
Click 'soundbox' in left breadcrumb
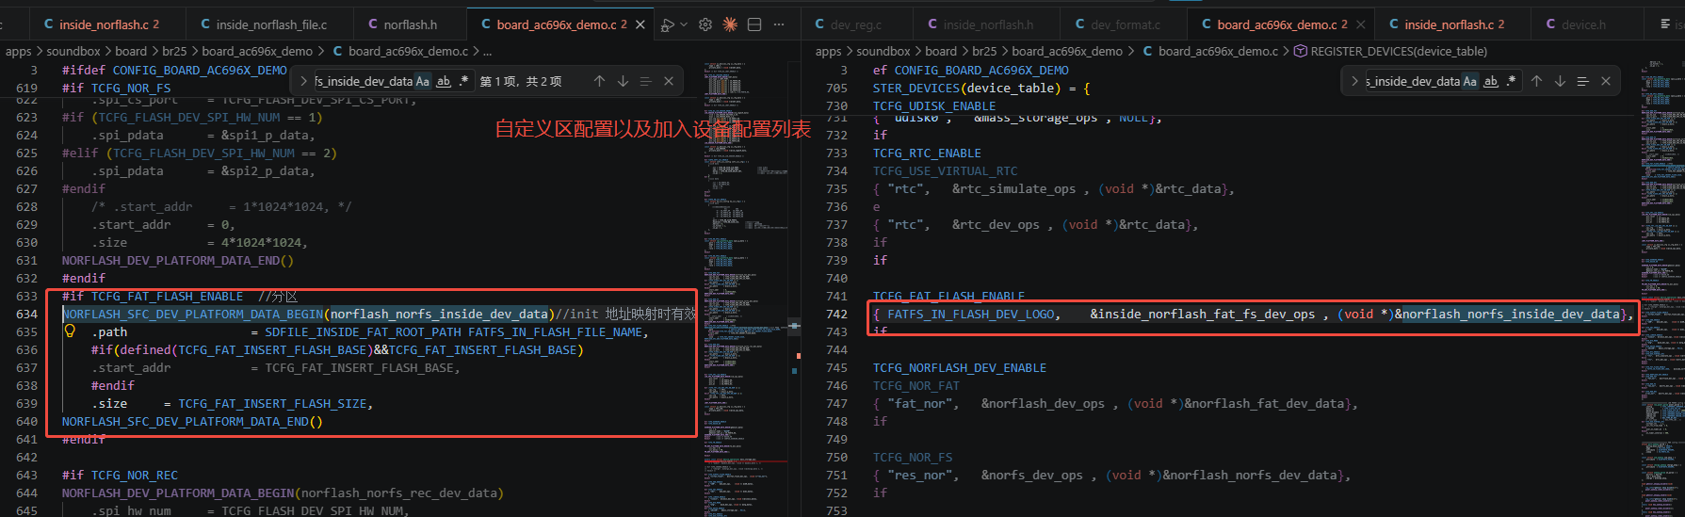click(73, 52)
